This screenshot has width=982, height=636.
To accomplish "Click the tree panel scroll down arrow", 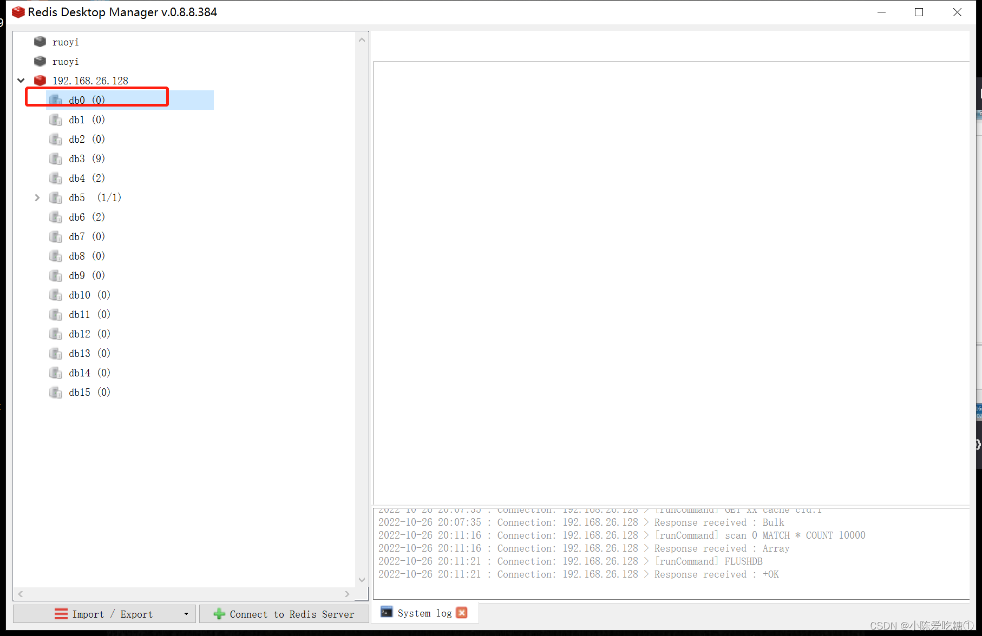I will click(x=362, y=580).
